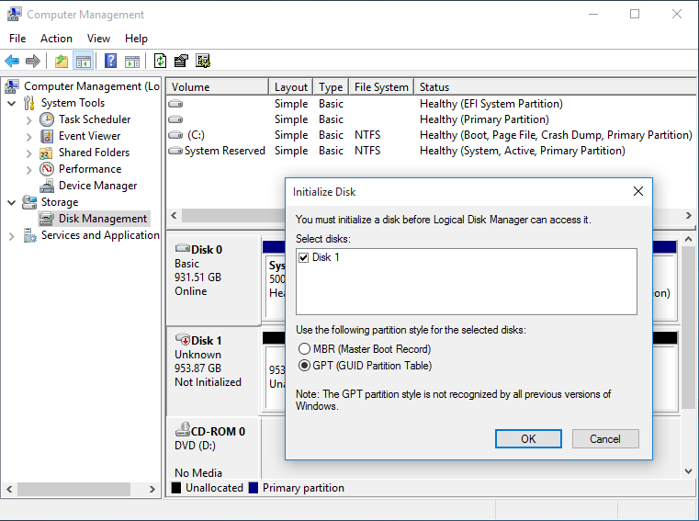Viewport: 699px width, 521px height.
Task: Click the Properties toolbar icon
Action: (x=182, y=62)
